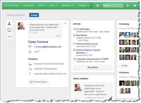Click the Corporate Communication Director text

49,64
